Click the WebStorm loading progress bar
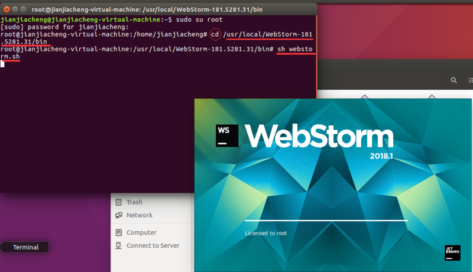This screenshot has height=272, width=473. pyautogui.click(x=326, y=221)
